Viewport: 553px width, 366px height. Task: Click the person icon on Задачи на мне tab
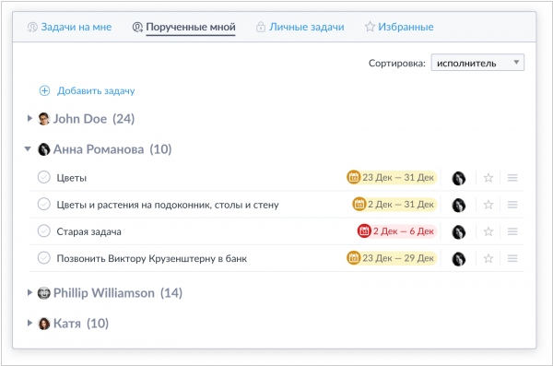click(x=32, y=27)
